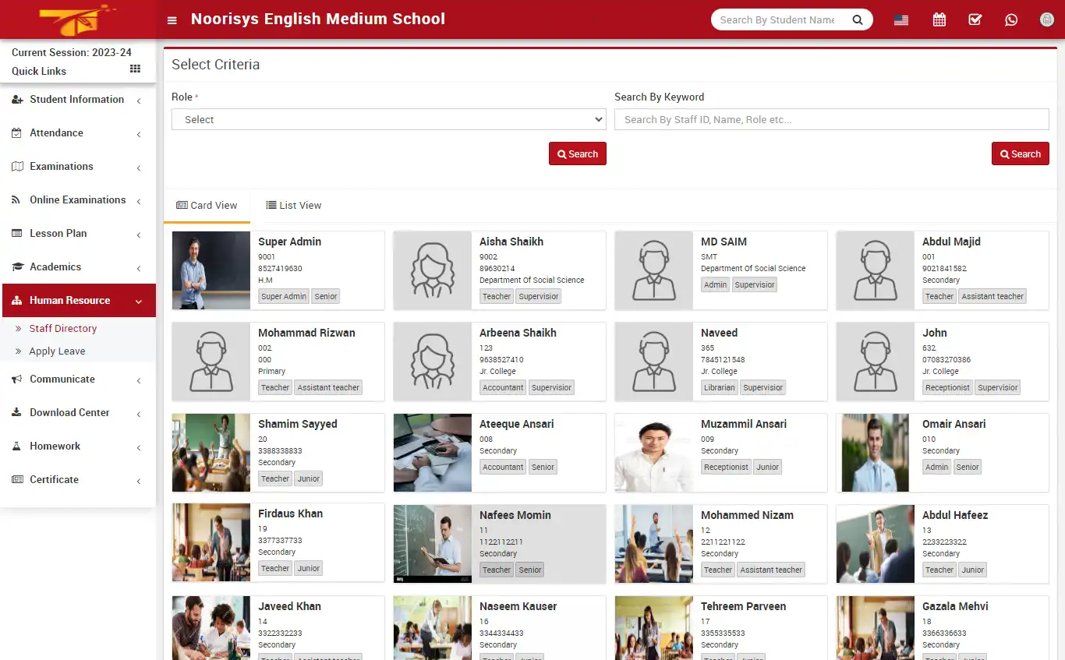Image resolution: width=1065 pixels, height=660 pixels.
Task: Click the Search By Keyword input field
Action: 831,119
